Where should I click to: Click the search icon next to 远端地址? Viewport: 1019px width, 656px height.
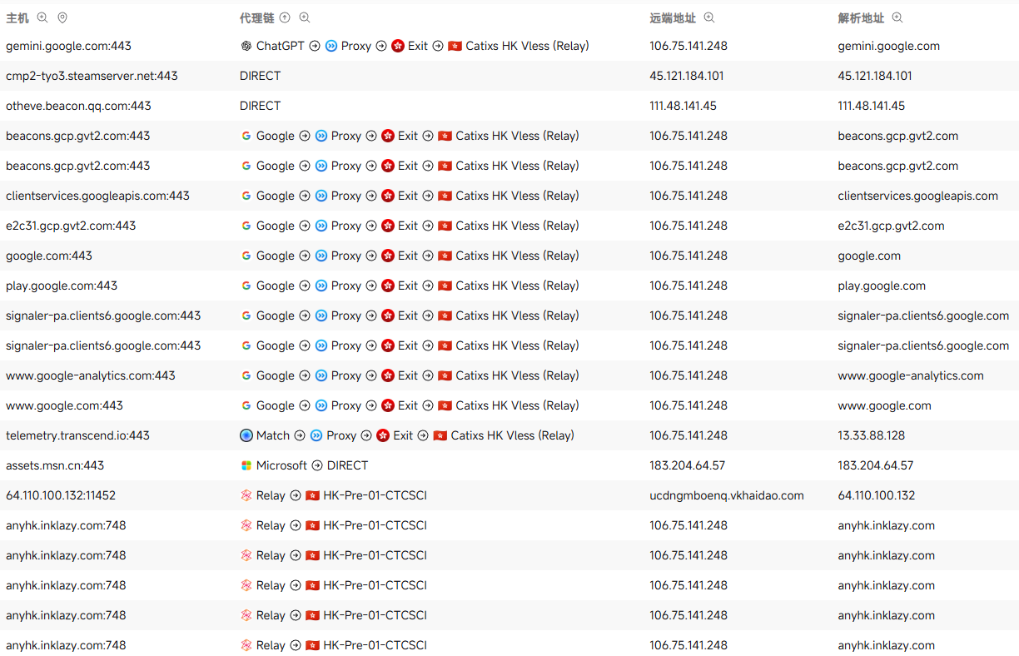point(709,17)
